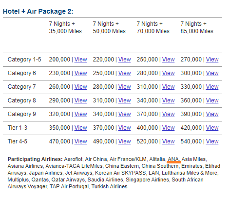Click the underlined ANA airline name
229x200 pixels.
click(173, 159)
